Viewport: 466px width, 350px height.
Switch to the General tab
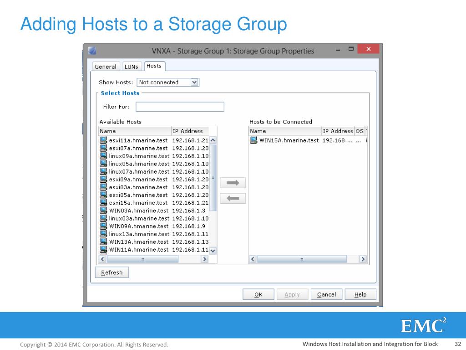pos(106,67)
